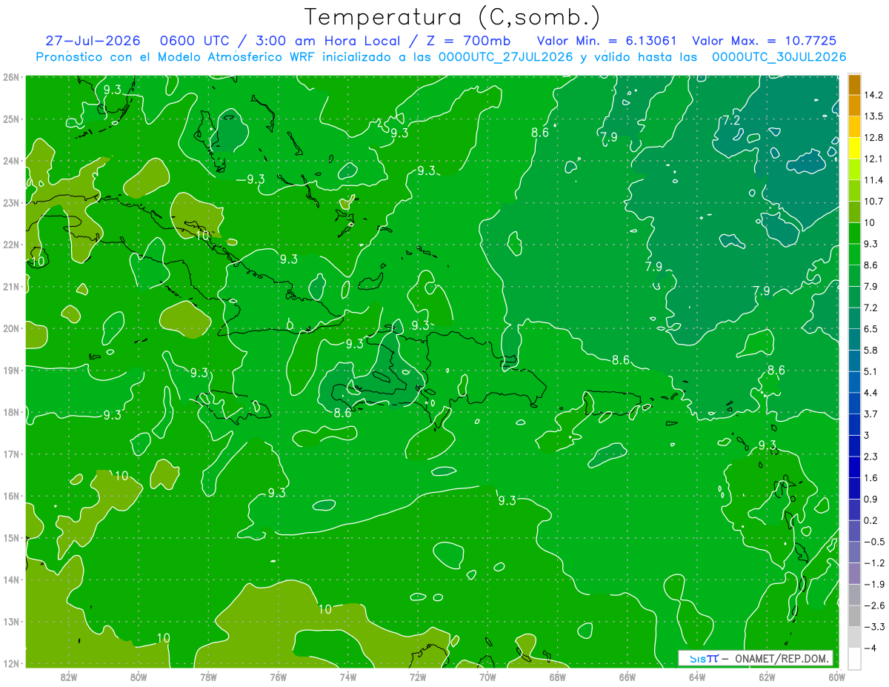Screen dimensions: 889x687
Task: Click the 1.6 label on the color scale
Action: click(871, 478)
